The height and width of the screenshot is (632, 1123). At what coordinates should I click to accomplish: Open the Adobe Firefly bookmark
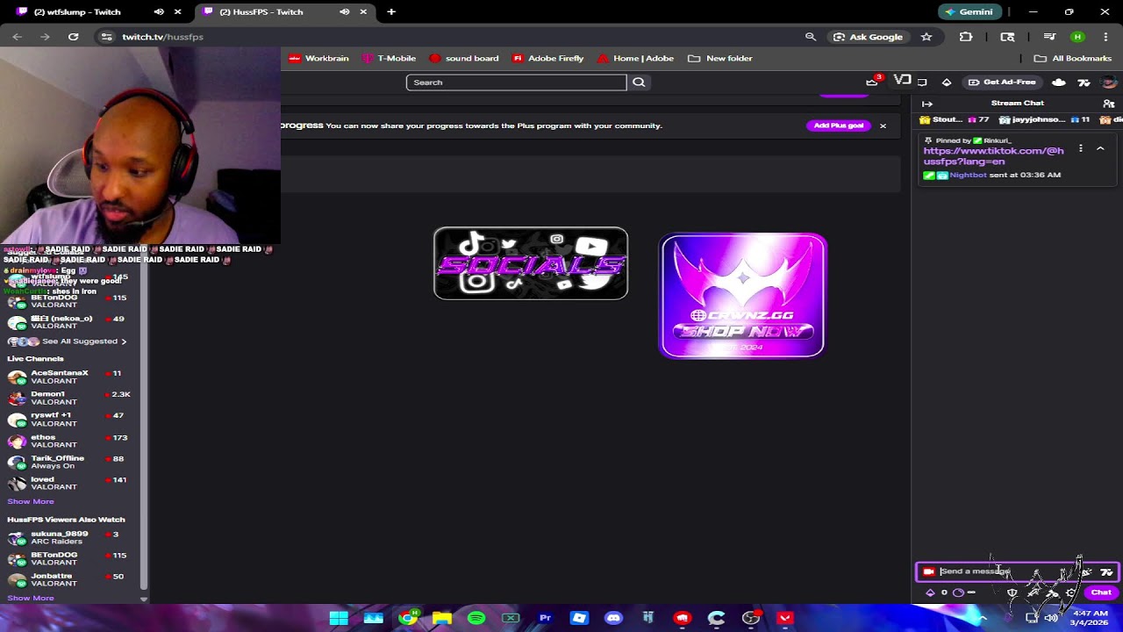pyautogui.click(x=548, y=59)
